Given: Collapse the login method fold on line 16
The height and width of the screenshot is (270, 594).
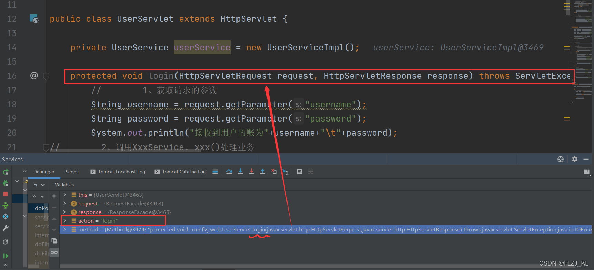Looking at the screenshot, I should (46, 76).
